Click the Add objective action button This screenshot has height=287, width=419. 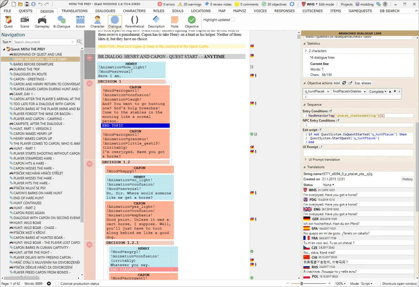[337, 83]
